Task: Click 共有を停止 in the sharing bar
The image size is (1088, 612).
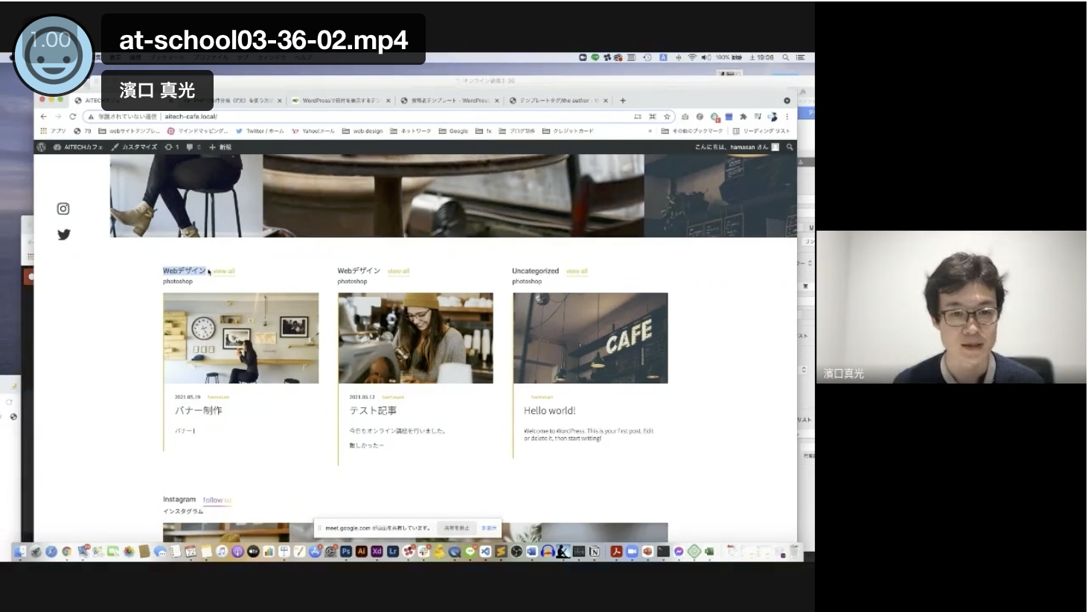Action: pos(457,528)
